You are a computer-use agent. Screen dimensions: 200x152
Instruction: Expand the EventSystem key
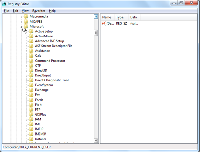click(x=27, y=85)
